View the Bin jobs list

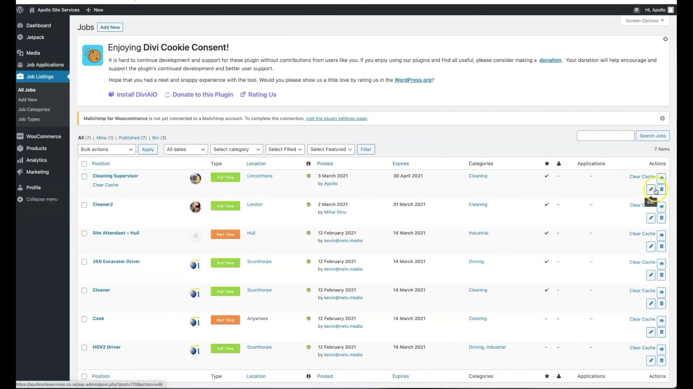click(156, 138)
